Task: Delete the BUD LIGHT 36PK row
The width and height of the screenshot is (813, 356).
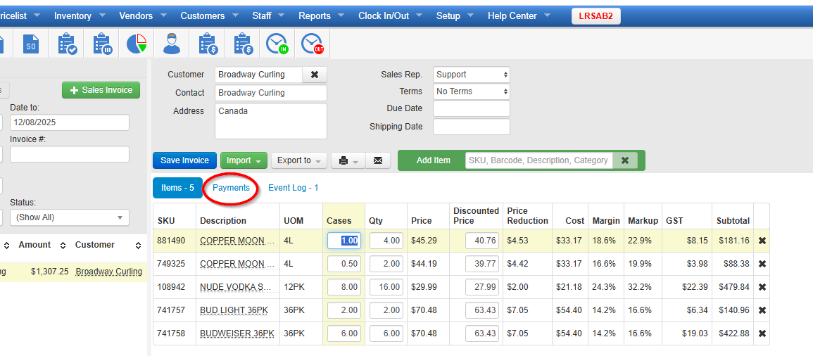Action: (x=762, y=310)
